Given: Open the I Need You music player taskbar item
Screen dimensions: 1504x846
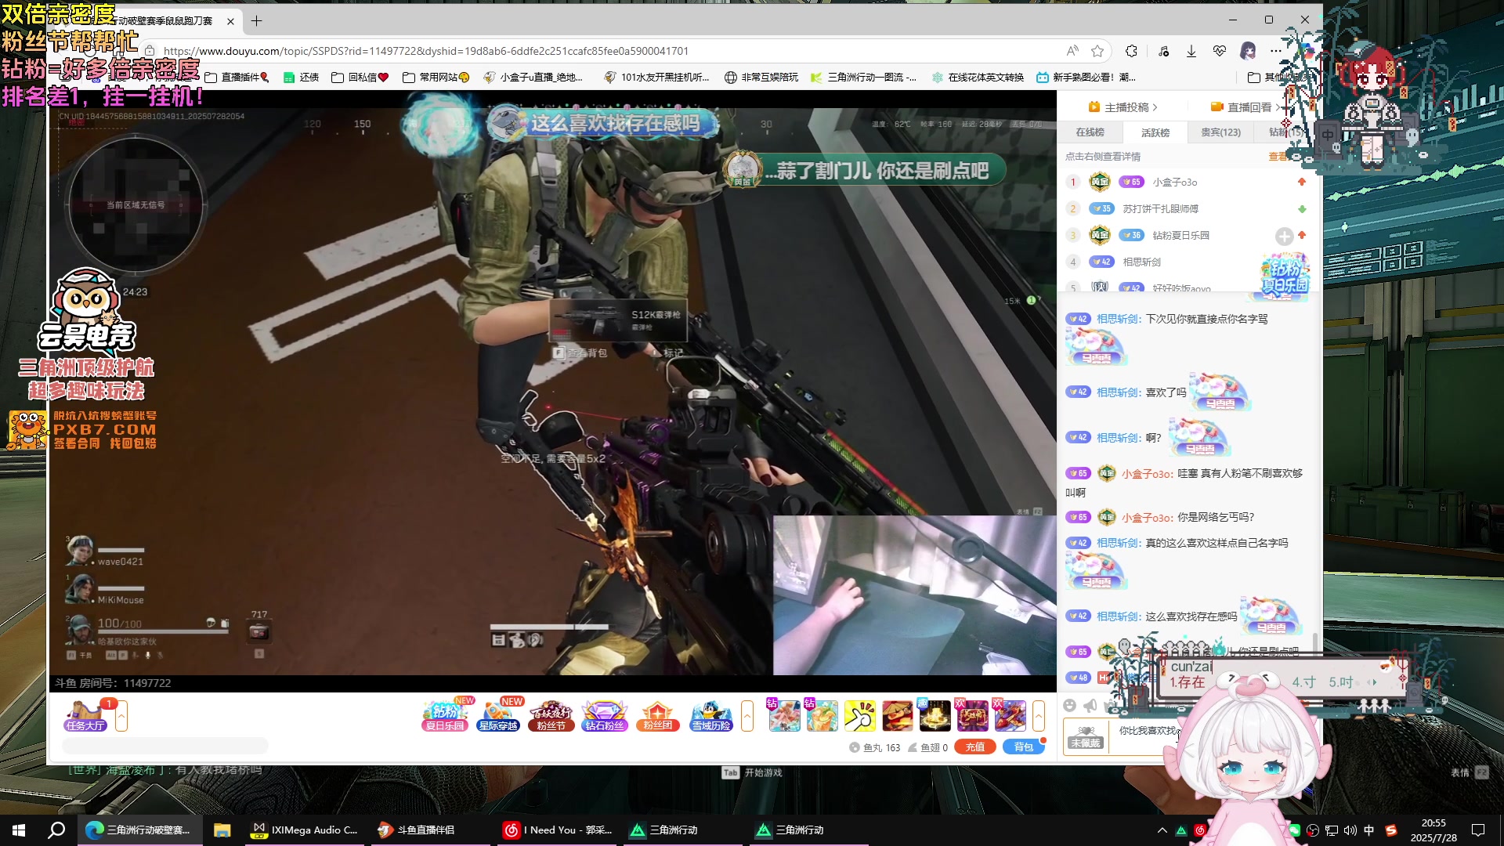Looking at the screenshot, I should 558,830.
